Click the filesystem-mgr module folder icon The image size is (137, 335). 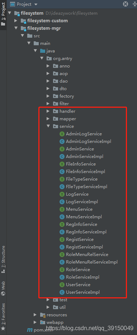(x=23, y=28)
